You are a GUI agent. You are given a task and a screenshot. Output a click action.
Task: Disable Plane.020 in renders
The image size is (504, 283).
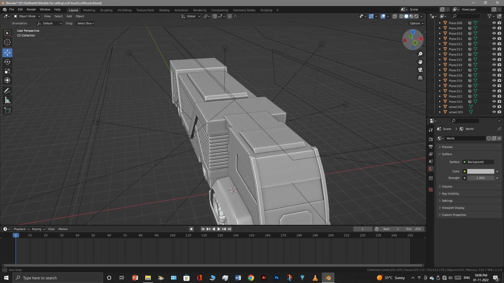[499, 86]
